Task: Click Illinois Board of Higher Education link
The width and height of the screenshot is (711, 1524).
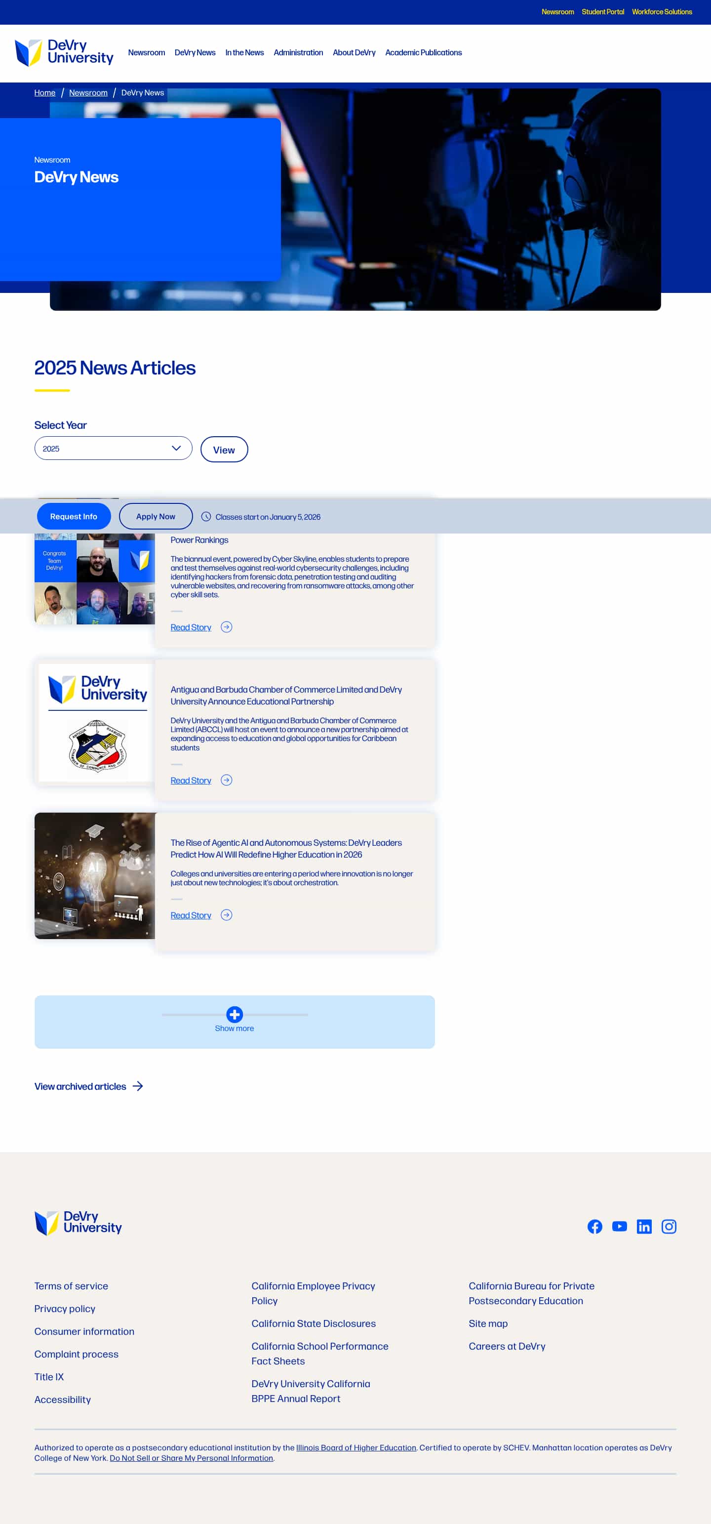Action: tap(356, 1448)
